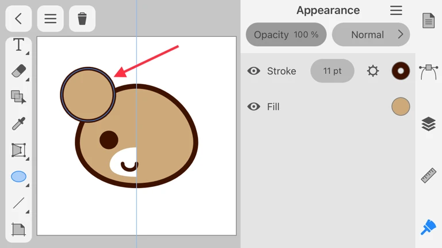442x248 pixels.
Task: Choose the Ellipse shape tool
Action: [18, 176]
